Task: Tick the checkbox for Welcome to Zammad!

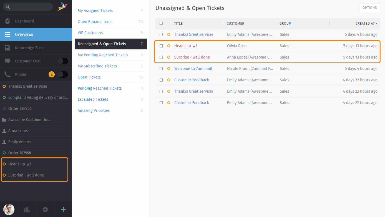Action: pos(161,69)
